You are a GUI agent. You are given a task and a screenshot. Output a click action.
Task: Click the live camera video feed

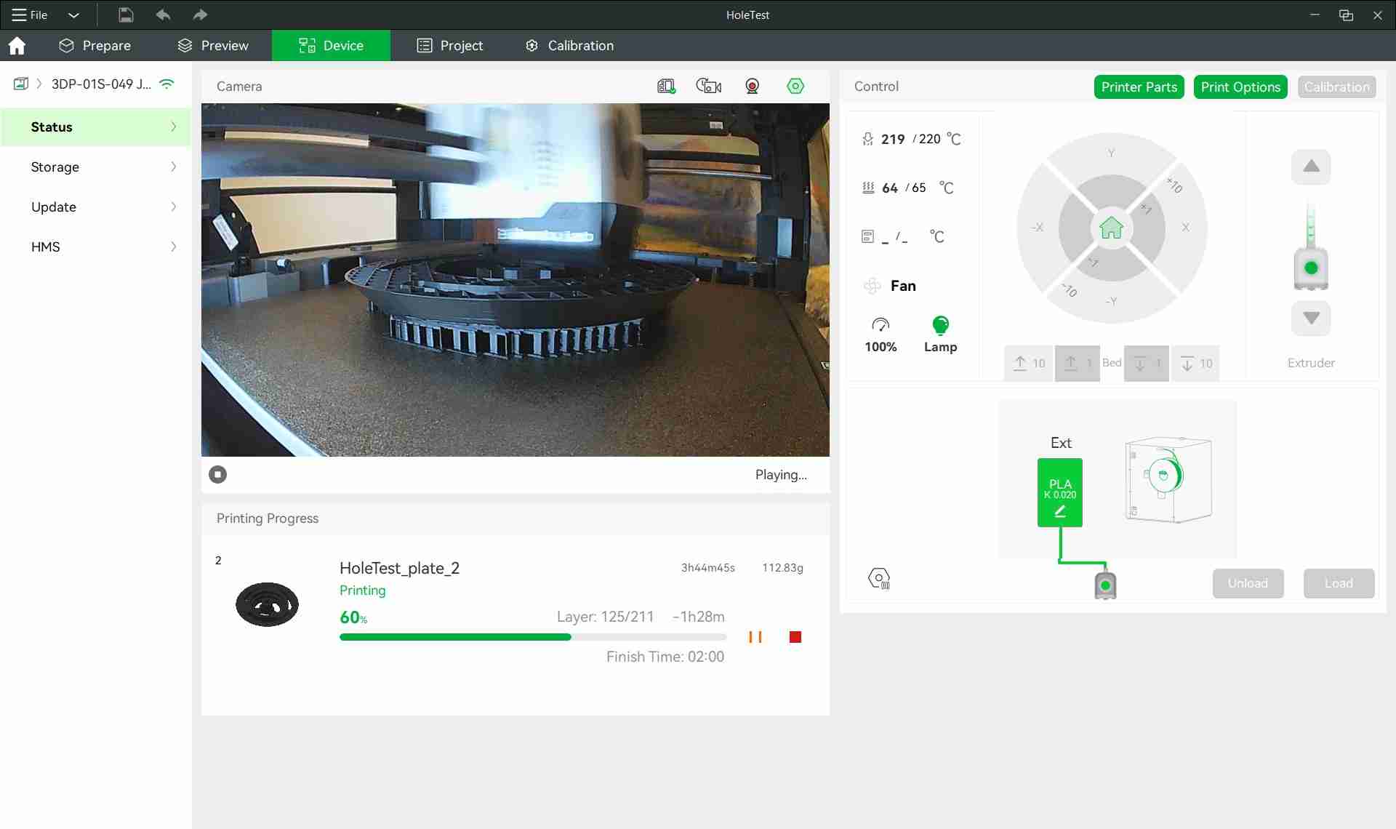point(515,280)
